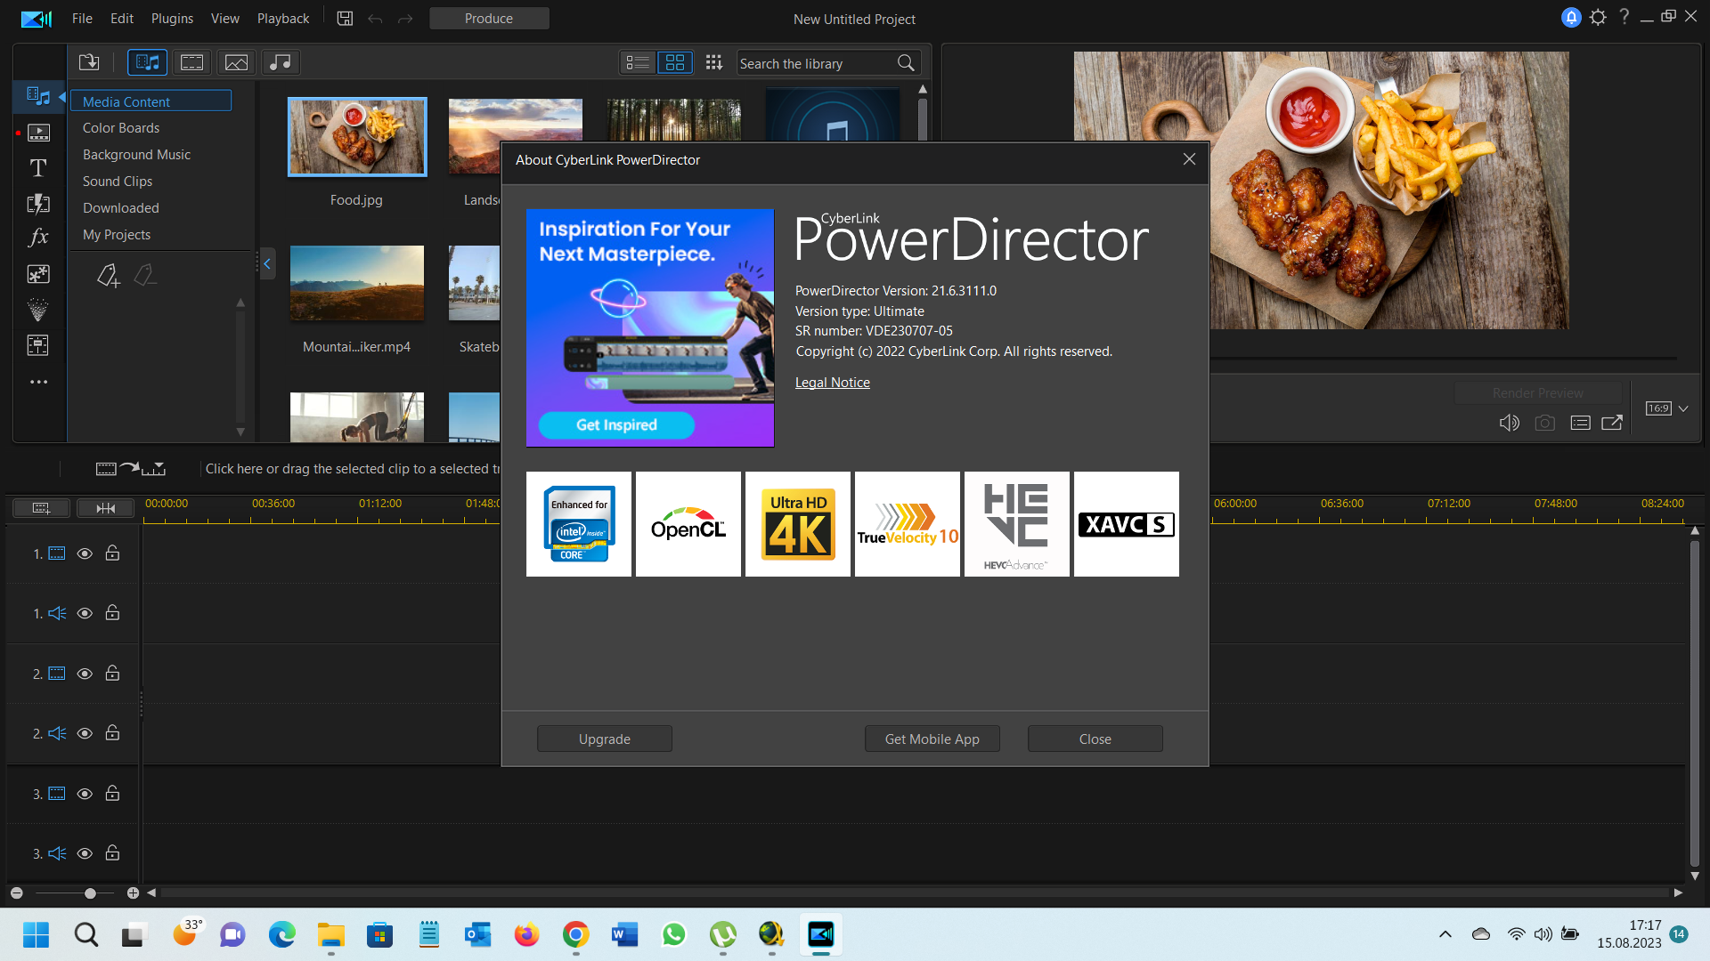The image size is (1710, 961).
Task: Lock video track 3
Action: click(112, 793)
